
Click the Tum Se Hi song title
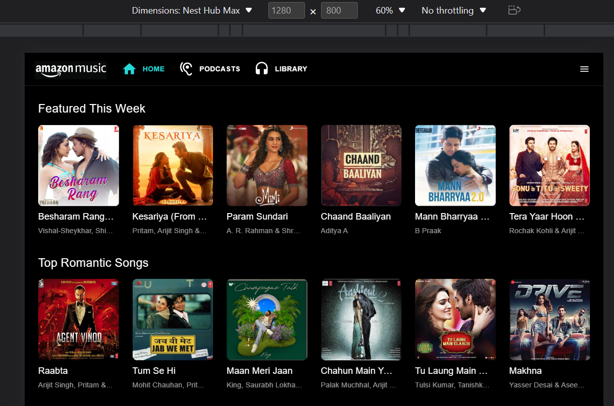[154, 371]
